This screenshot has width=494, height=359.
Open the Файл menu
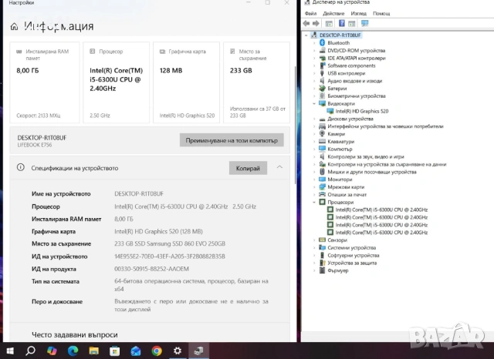[310, 14]
